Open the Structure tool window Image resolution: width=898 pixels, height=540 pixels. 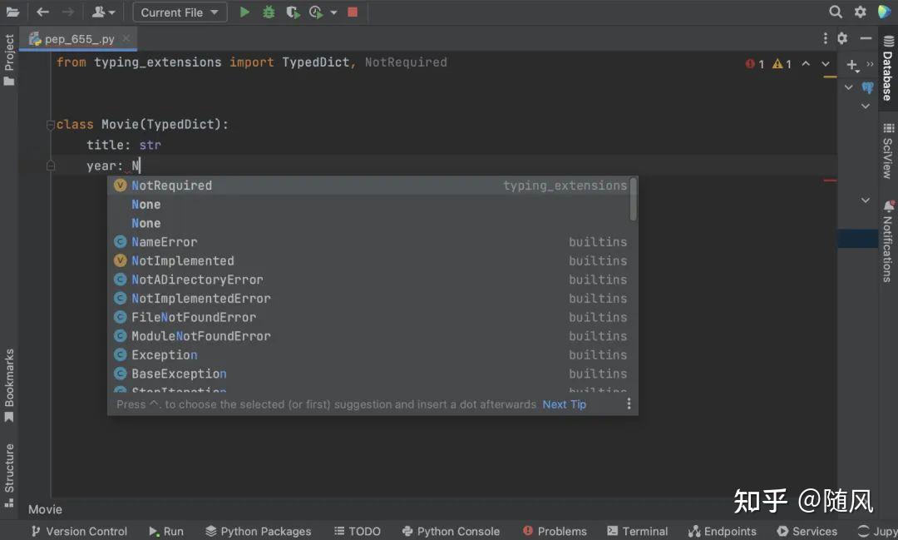(x=9, y=475)
